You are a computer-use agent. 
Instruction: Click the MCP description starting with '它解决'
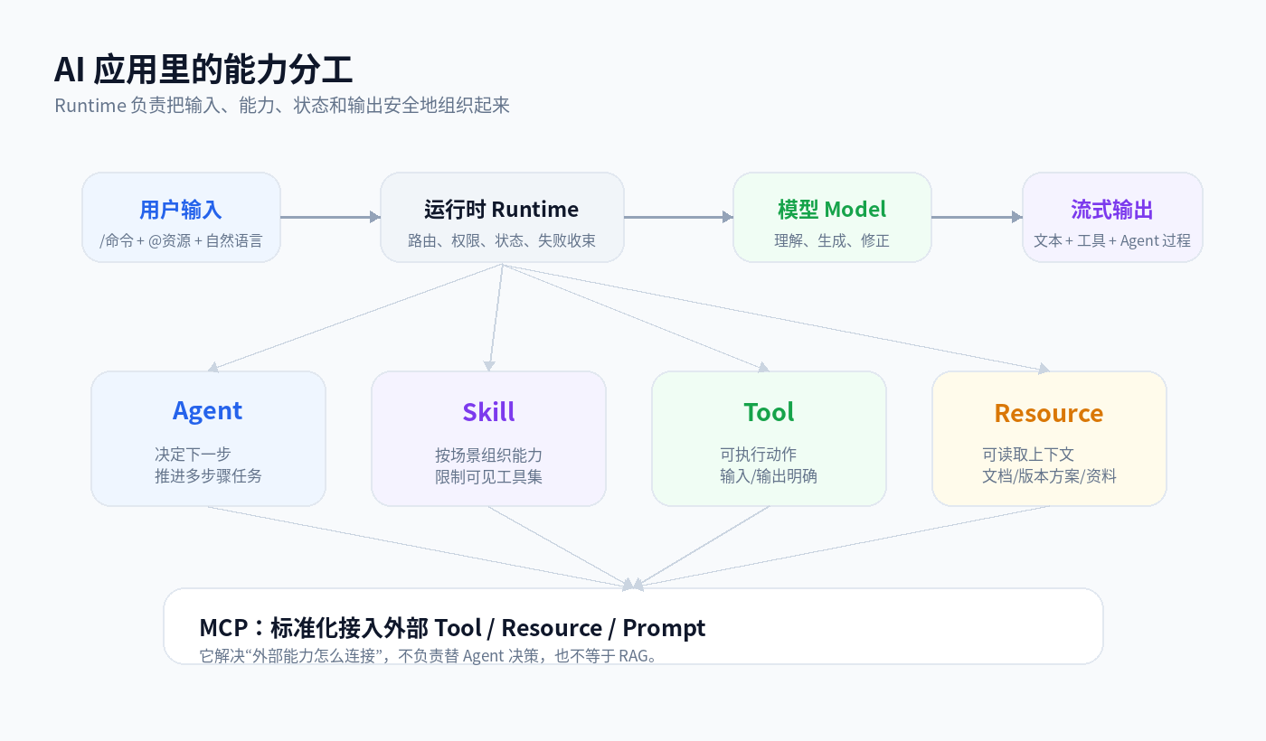[x=428, y=655]
